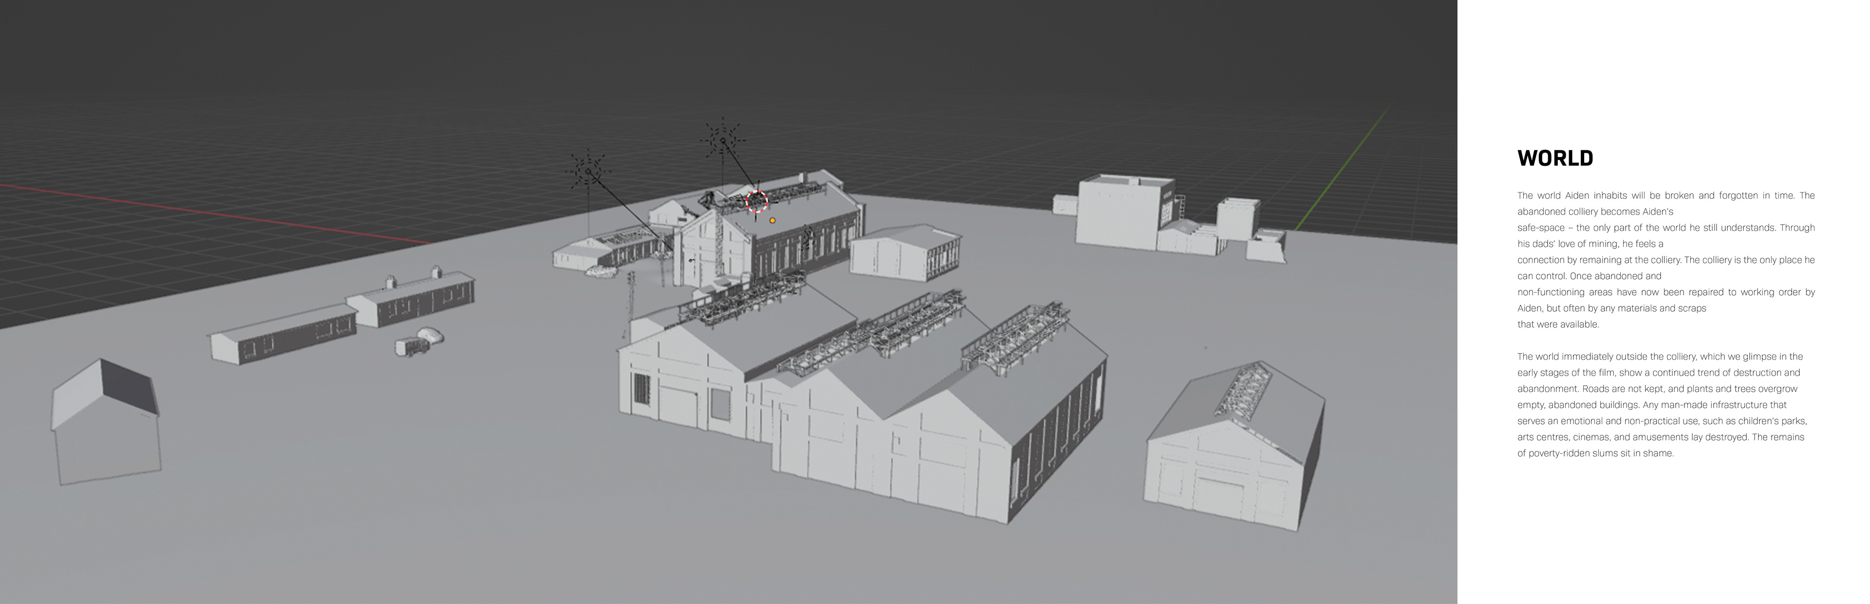Select the right sun lamp gizmo
Image resolution: width=1870 pixels, height=604 pixels.
(722, 140)
